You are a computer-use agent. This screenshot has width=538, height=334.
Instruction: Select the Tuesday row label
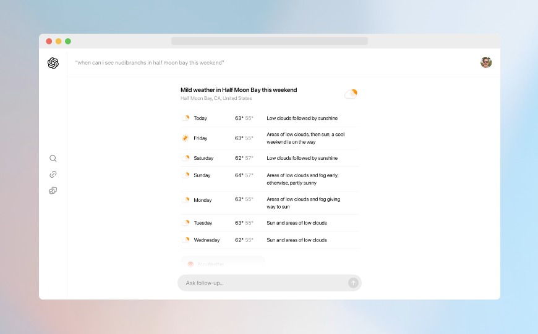click(x=203, y=223)
